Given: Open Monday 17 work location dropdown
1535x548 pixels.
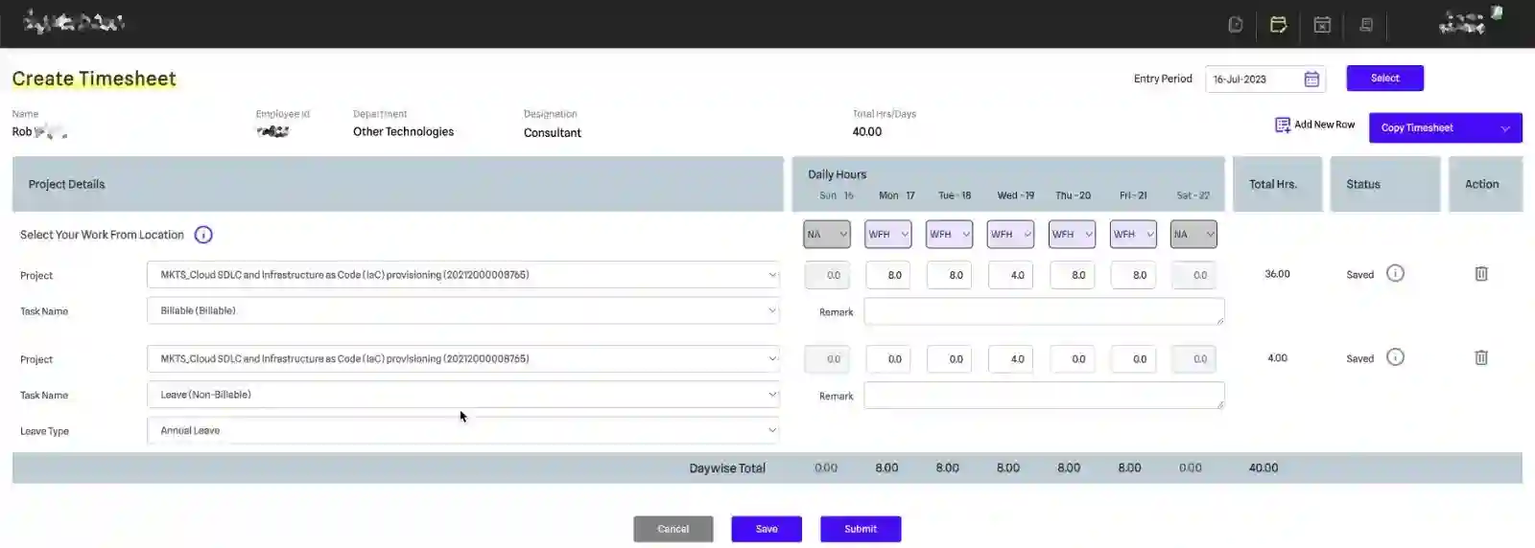Looking at the screenshot, I should (888, 235).
